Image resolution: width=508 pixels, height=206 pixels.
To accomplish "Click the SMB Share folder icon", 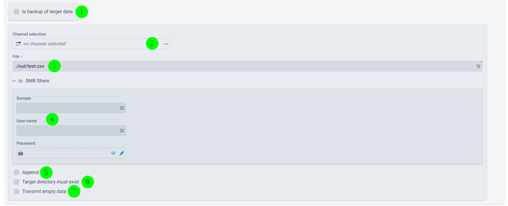I will (20, 81).
